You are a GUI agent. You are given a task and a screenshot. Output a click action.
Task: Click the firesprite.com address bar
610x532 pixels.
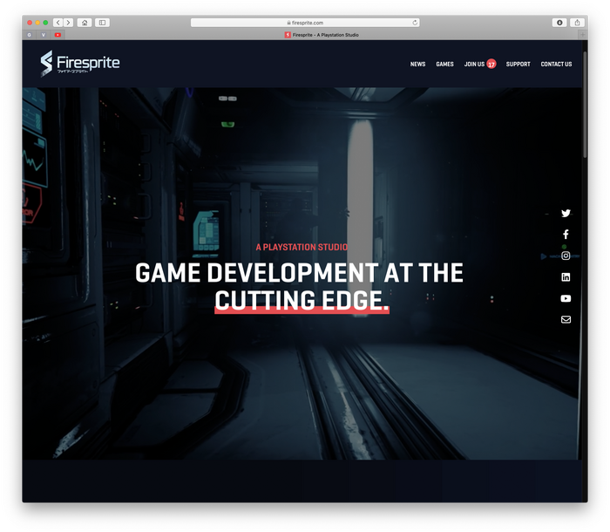305,23
